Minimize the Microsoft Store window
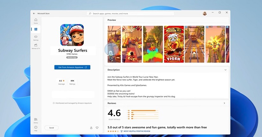 213,12
